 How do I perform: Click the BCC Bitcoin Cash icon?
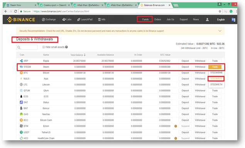click(21, 120)
